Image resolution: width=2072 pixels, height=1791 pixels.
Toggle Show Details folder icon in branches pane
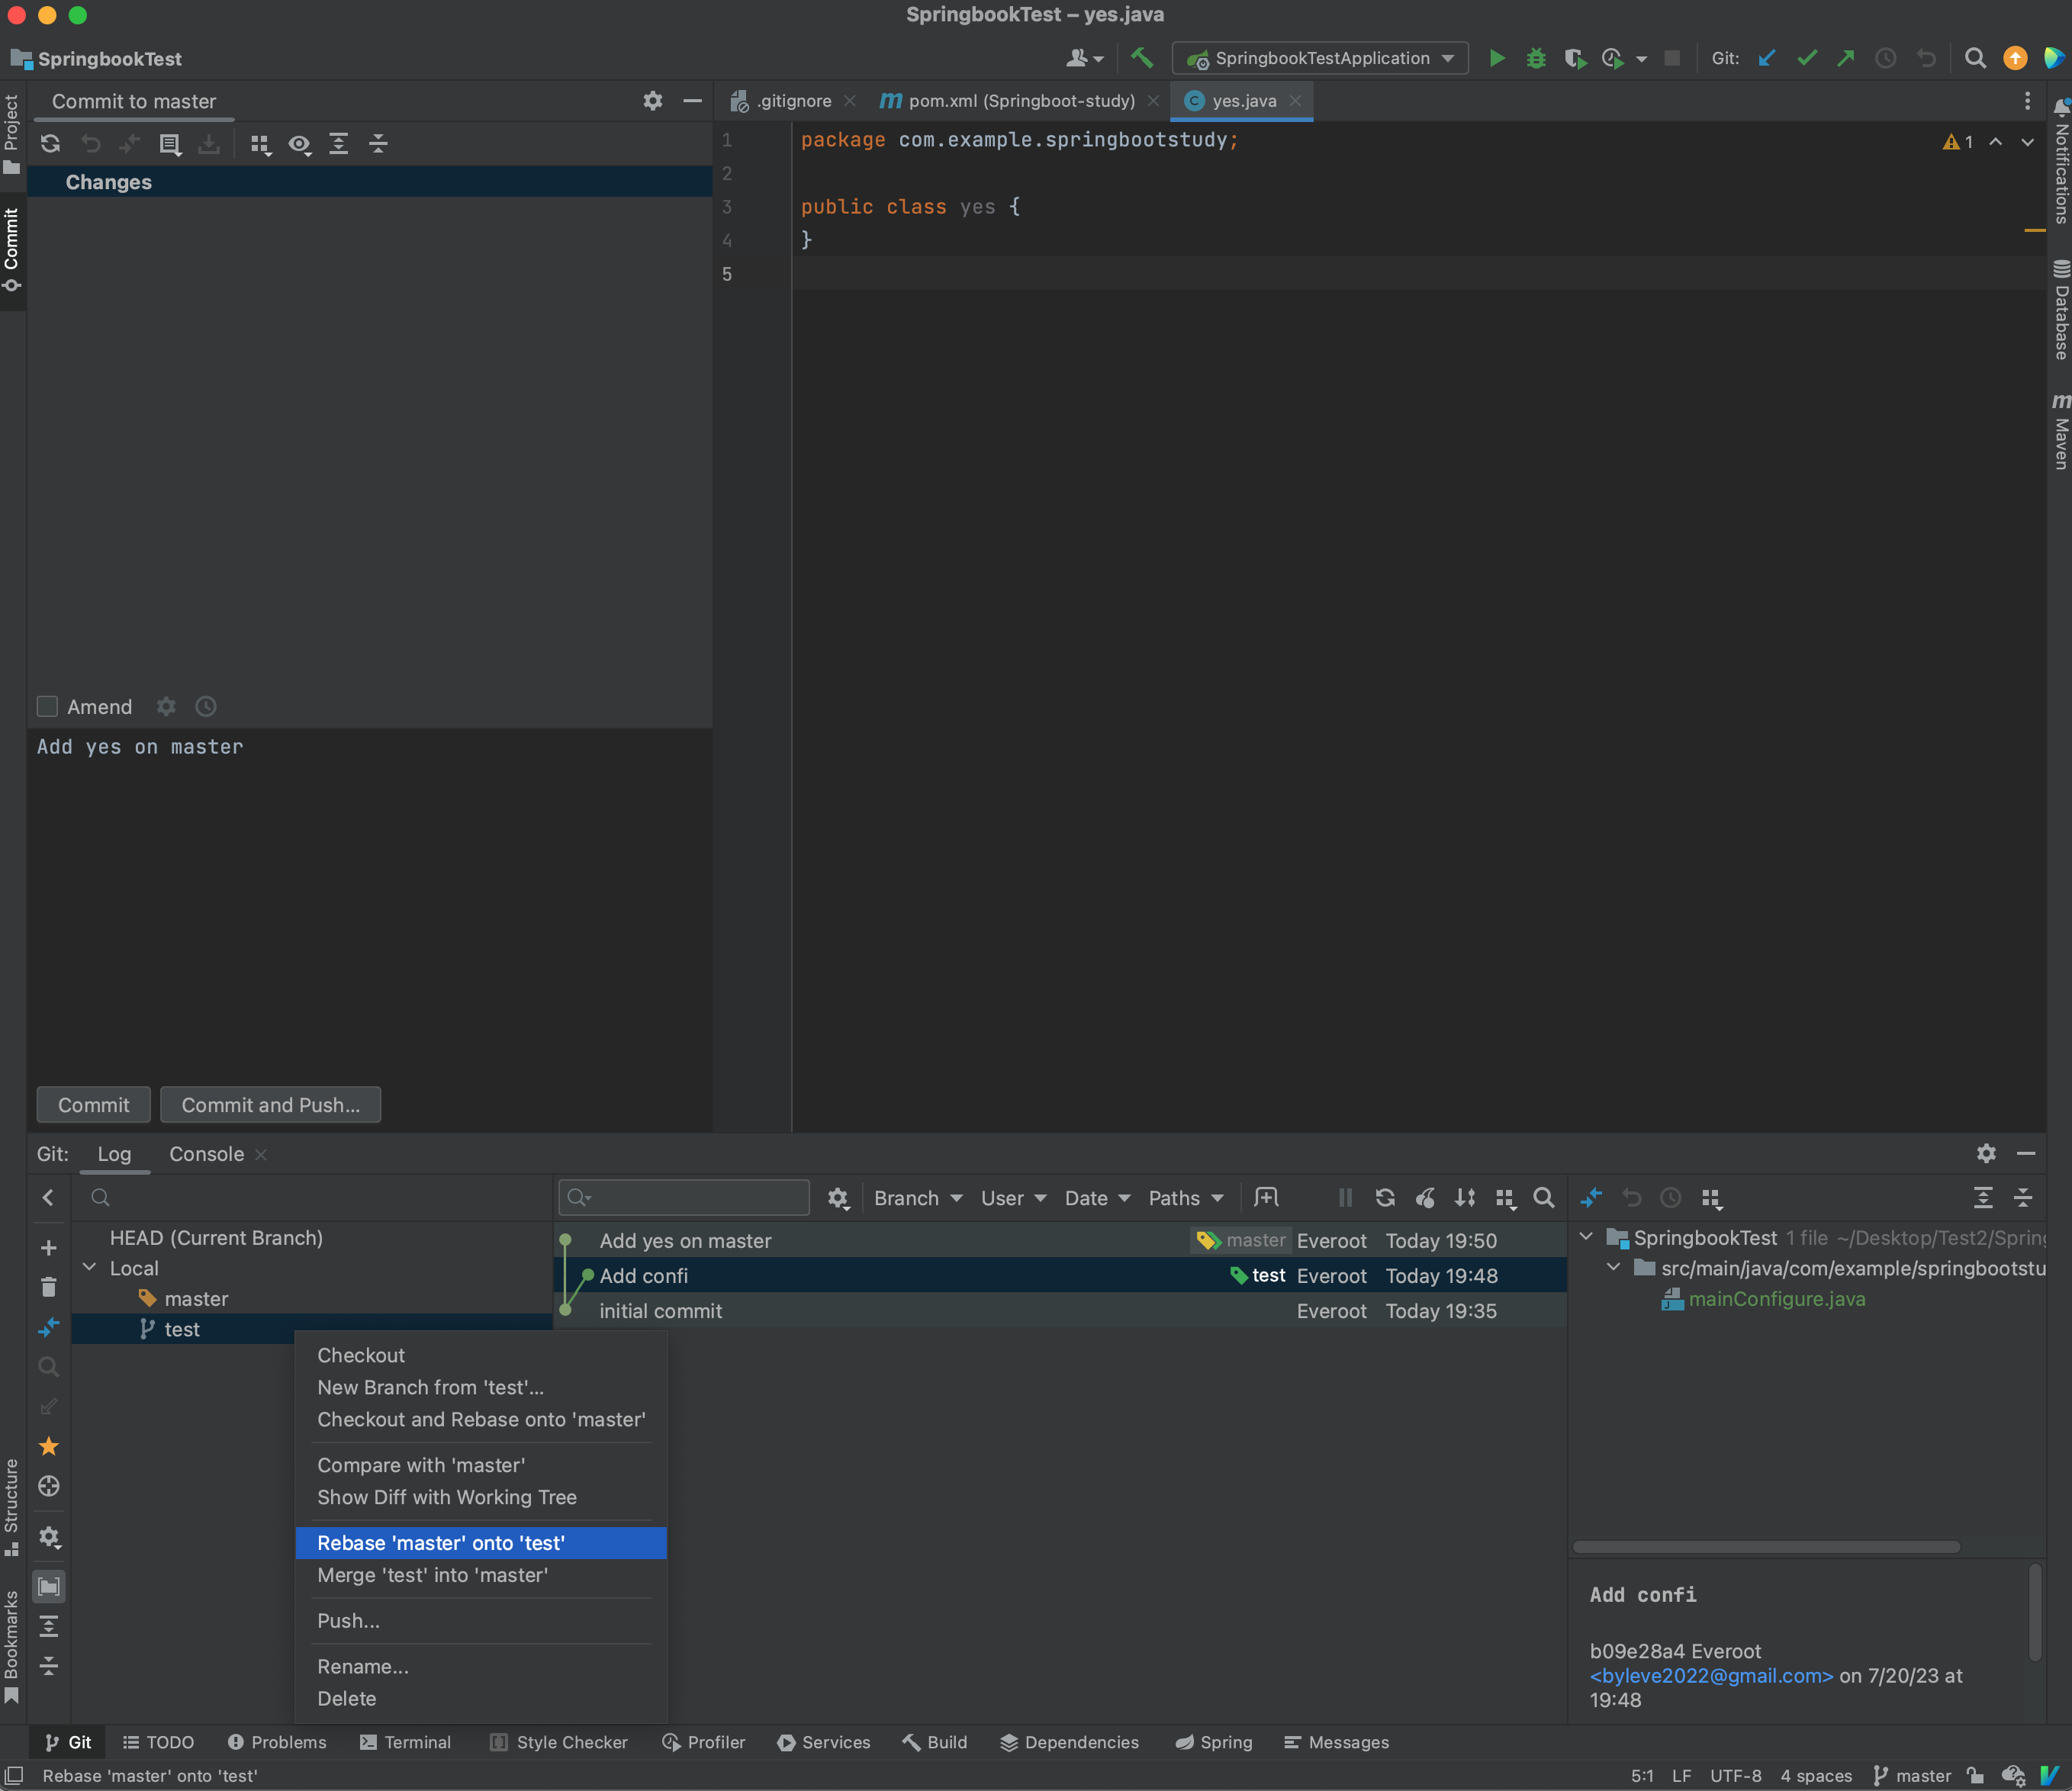click(x=48, y=1587)
